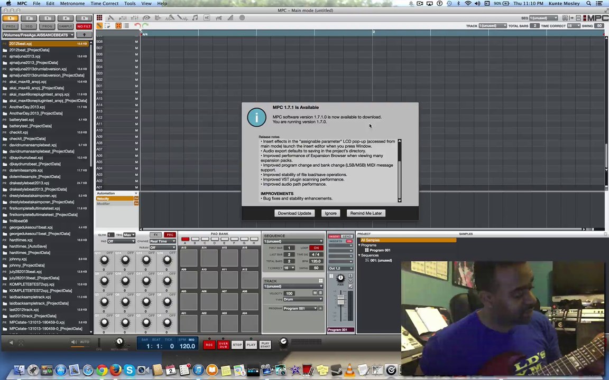
Task: Open the Metronome menu
Action: [72, 4]
